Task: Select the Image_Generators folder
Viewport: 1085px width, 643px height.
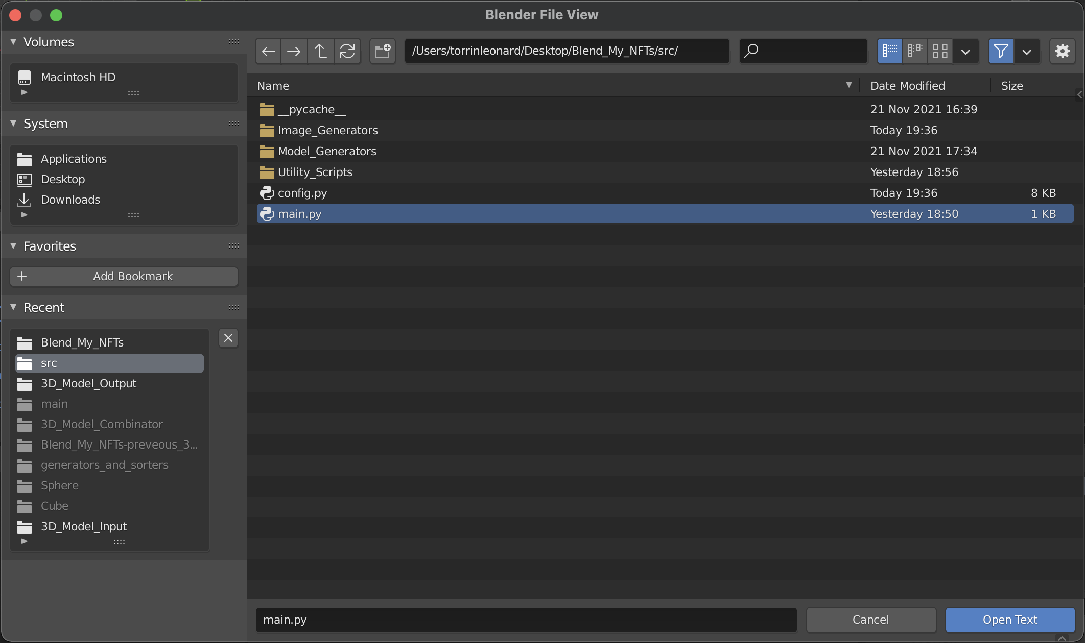Action: [x=328, y=130]
